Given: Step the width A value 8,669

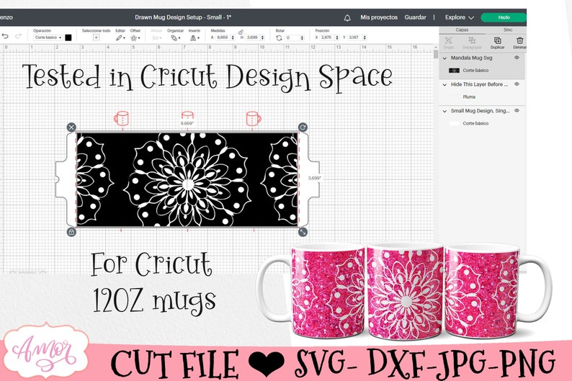Looking at the screenshot, I should coord(233,37).
